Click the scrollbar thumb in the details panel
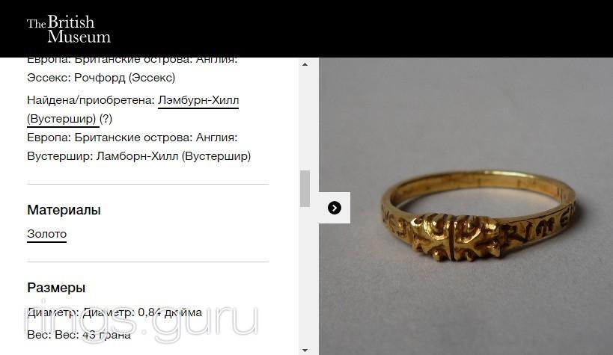Image resolution: width=613 pixels, height=355 pixels. [305, 188]
